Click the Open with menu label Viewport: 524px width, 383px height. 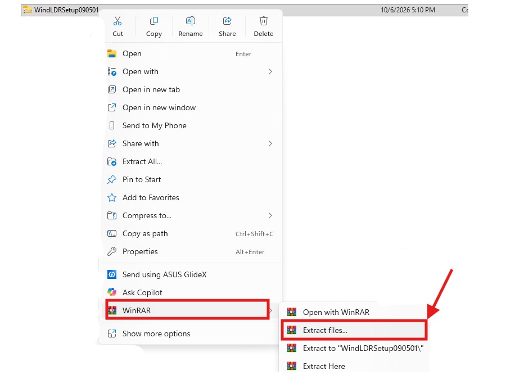pos(141,71)
